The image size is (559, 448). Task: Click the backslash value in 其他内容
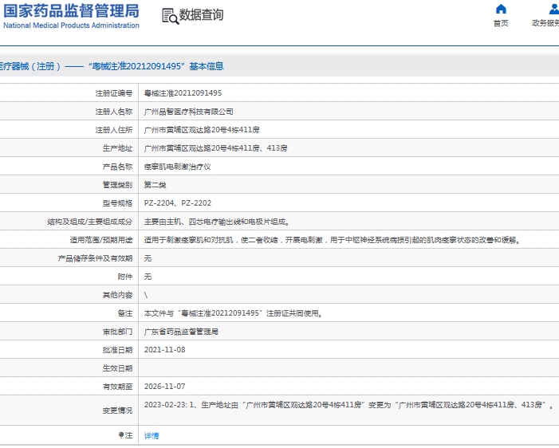[x=145, y=295]
